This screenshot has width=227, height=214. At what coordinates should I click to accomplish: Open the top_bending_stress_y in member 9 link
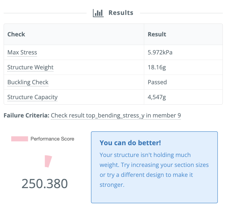coord(116,115)
